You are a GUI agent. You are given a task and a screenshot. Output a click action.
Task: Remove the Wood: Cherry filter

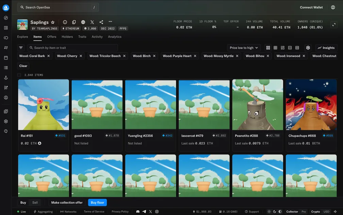coord(81,56)
